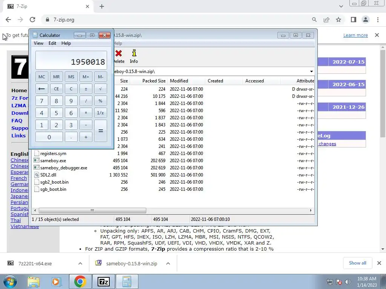Click Show all downloads button
Image resolution: width=386 pixels, height=289 pixels.
point(357,263)
